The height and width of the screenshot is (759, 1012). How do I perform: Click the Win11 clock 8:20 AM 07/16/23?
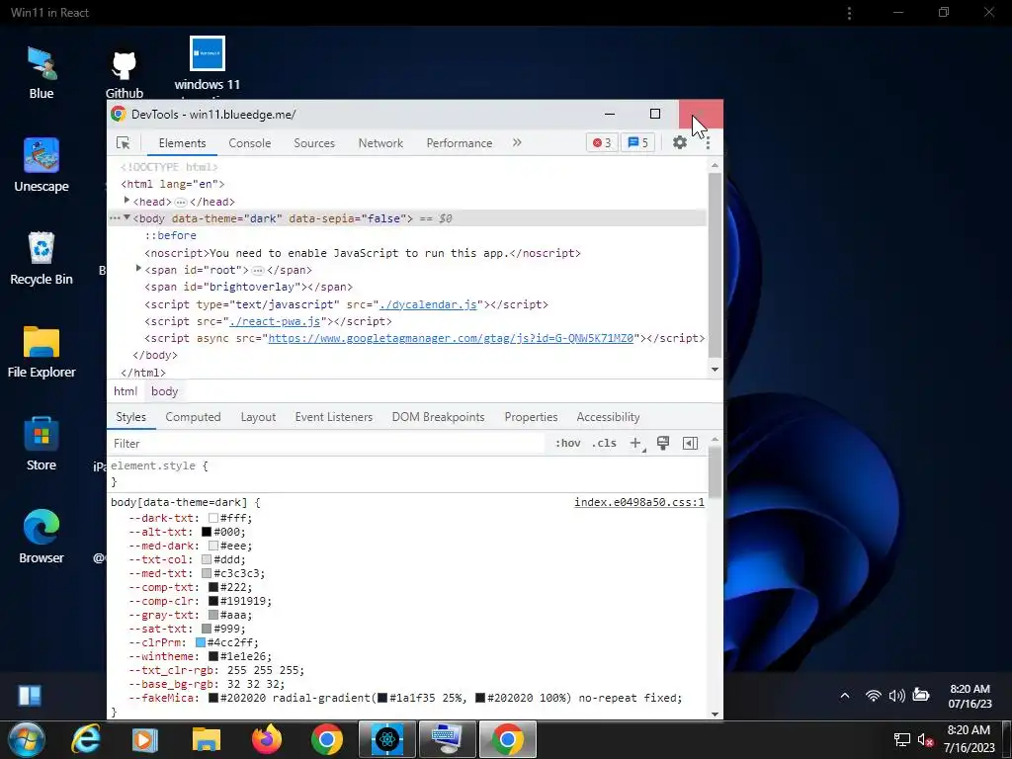point(970,696)
